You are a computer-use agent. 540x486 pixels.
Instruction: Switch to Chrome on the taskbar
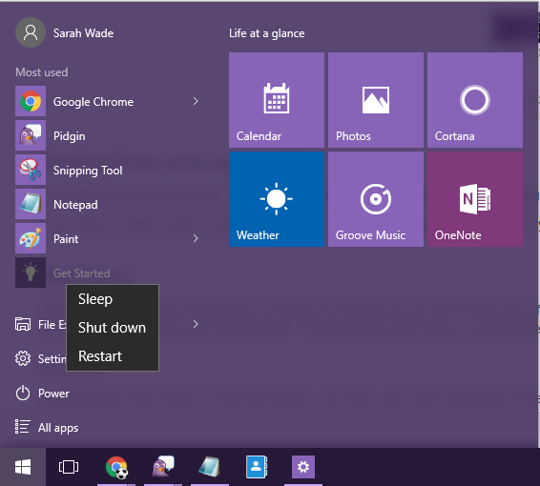[116, 467]
